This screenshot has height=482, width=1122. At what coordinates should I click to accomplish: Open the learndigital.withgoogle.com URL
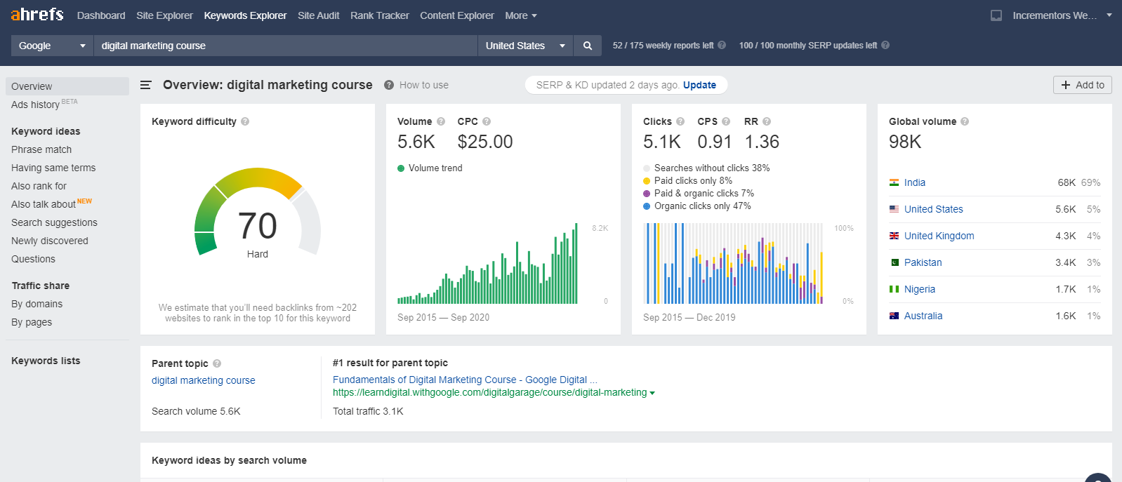coord(489,392)
